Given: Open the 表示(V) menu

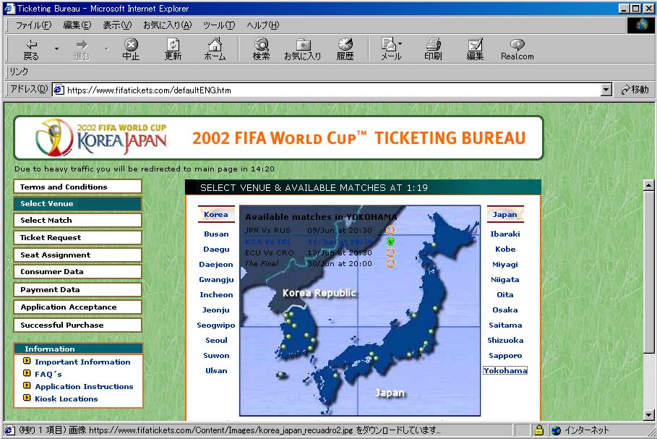Looking at the screenshot, I should (117, 25).
